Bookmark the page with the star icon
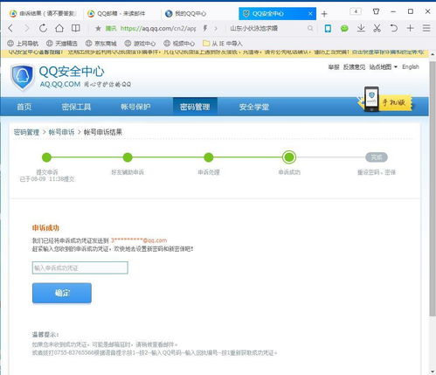436x375 pixels. [98, 28]
